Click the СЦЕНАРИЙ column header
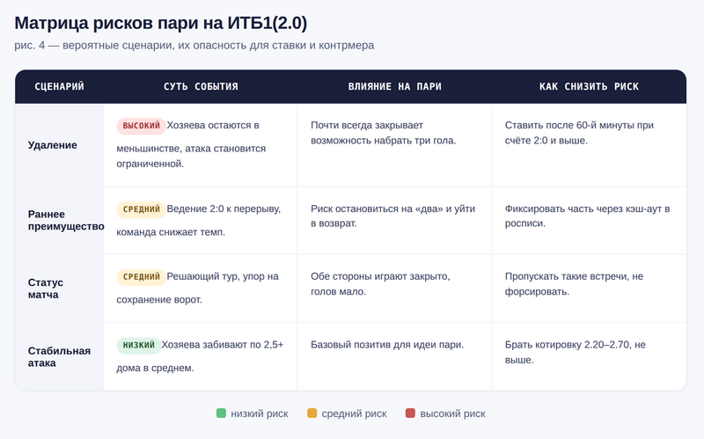704x439 pixels. (x=59, y=87)
